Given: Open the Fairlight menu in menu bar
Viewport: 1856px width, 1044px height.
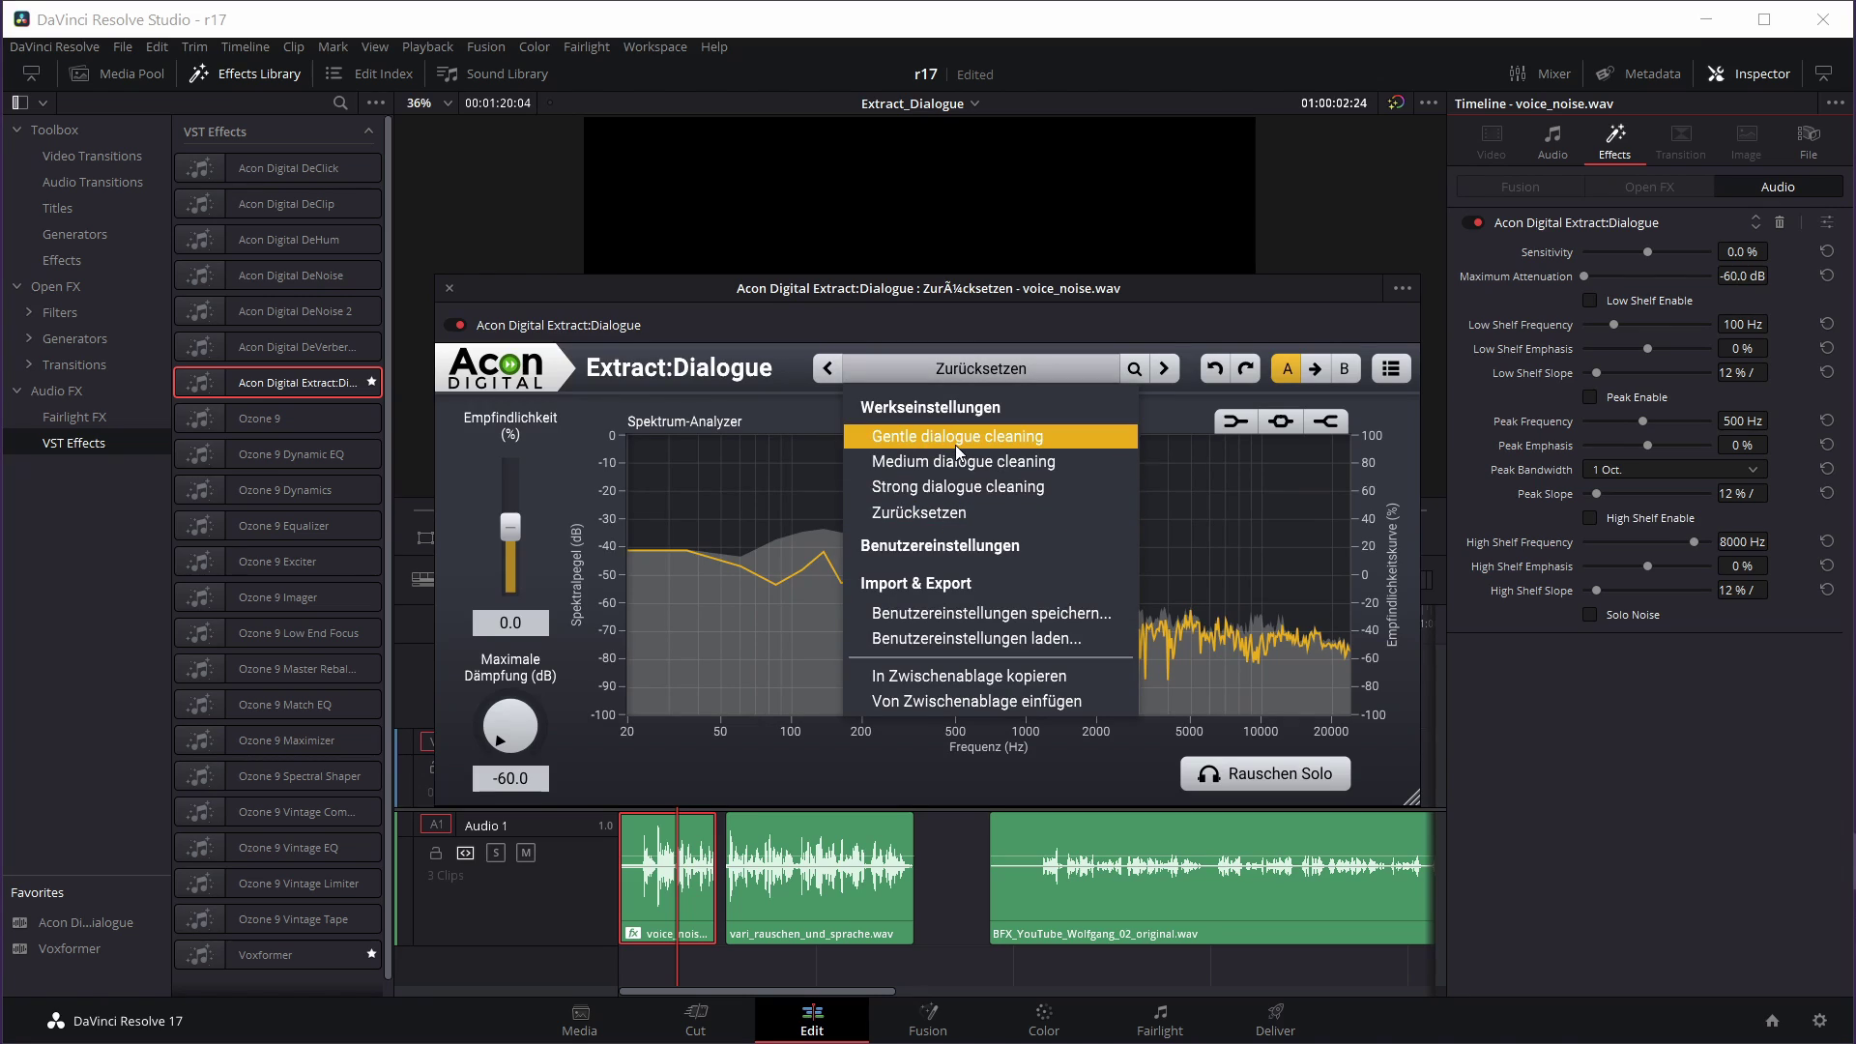Looking at the screenshot, I should point(586,46).
